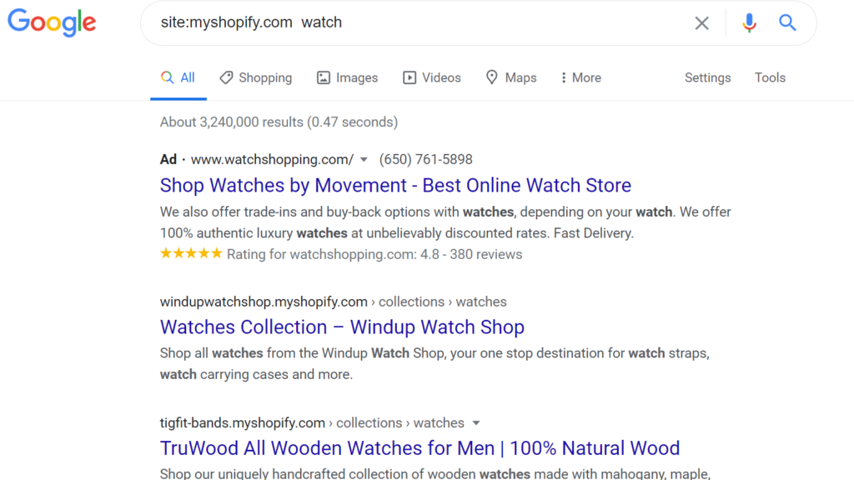Click the ad phone number (650) 761-5898
The width and height of the screenshot is (854, 480).
426,159
